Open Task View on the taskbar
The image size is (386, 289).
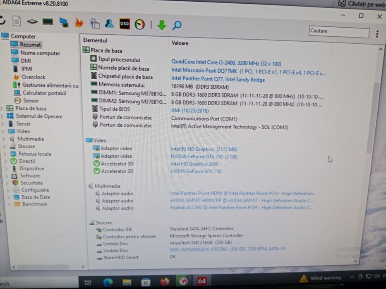(88, 283)
